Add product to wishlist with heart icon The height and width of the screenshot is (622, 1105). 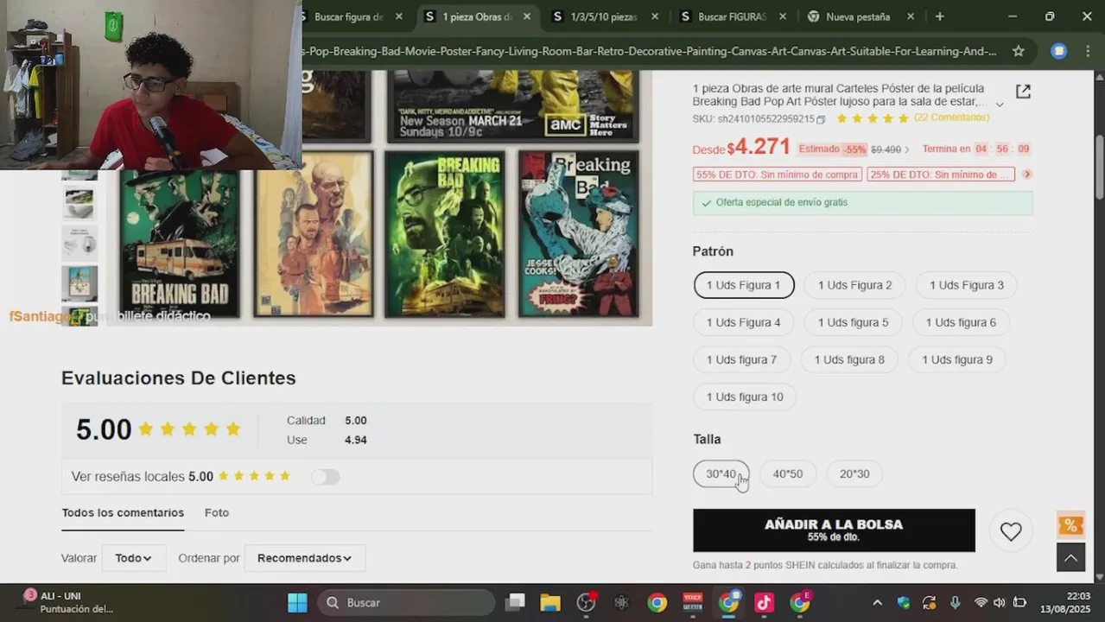tap(1011, 531)
